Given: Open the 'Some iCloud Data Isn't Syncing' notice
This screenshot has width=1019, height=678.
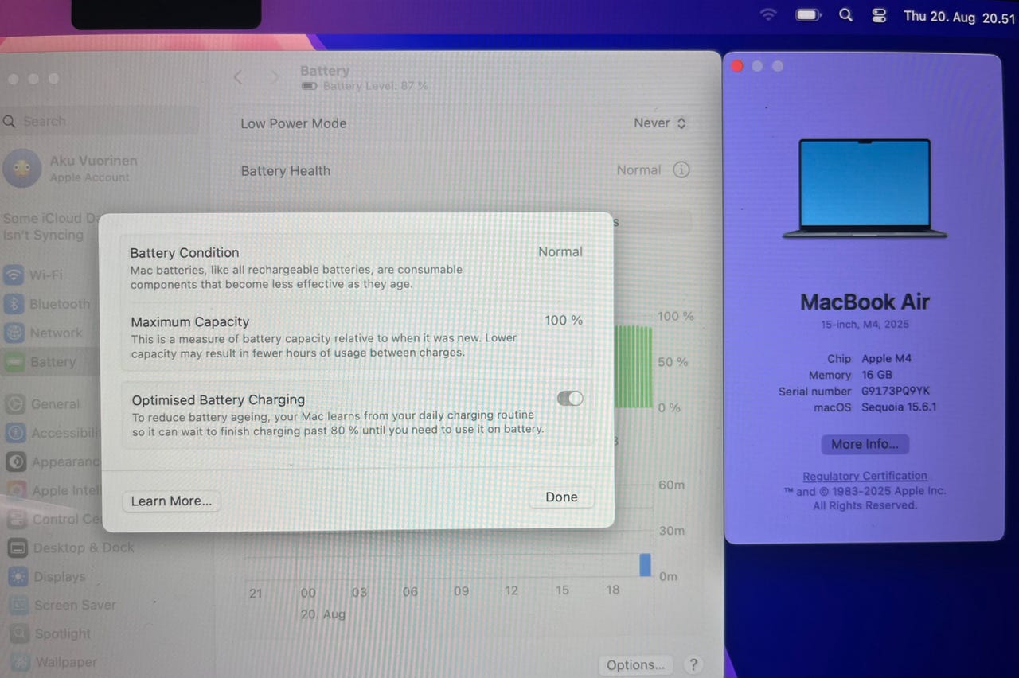Looking at the screenshot, I should point(51,226).
